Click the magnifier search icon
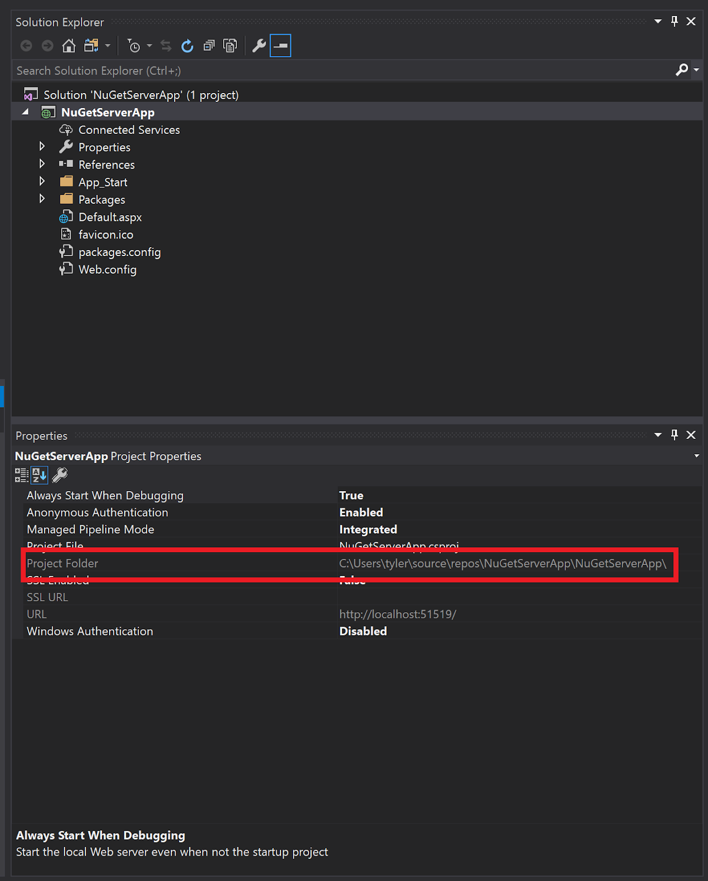708x881 pixels. pyautogui.click(x=682, y=70)
